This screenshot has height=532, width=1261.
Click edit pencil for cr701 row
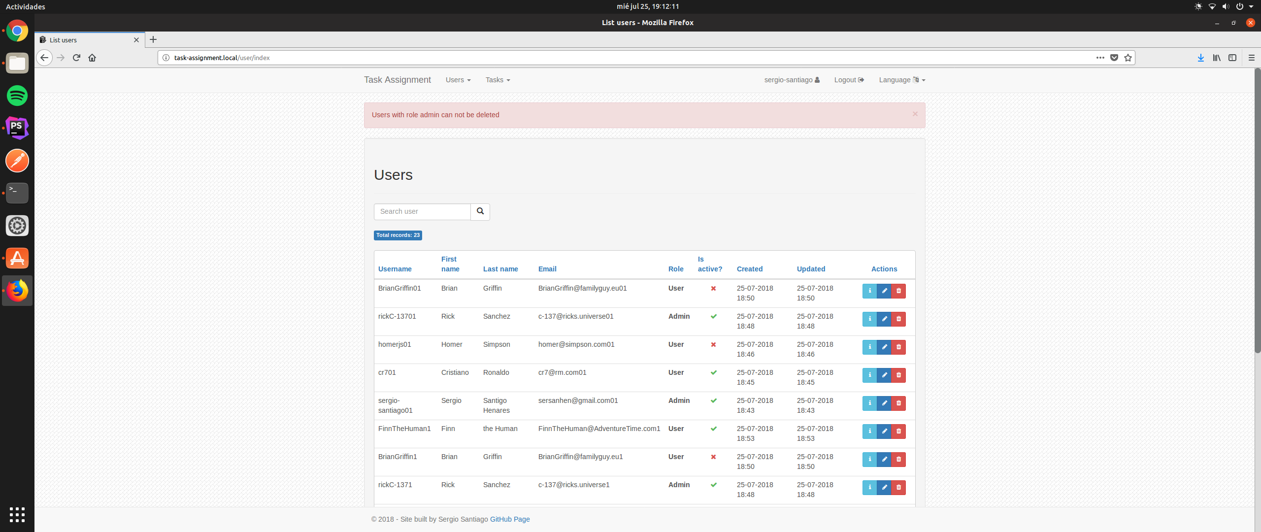coord(884,375)
